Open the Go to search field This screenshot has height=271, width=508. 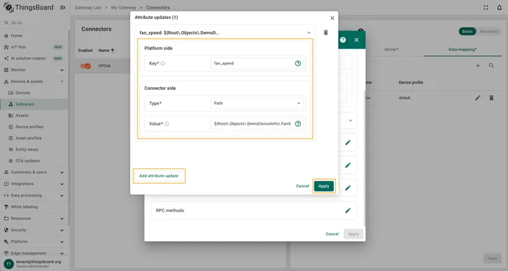34,23
